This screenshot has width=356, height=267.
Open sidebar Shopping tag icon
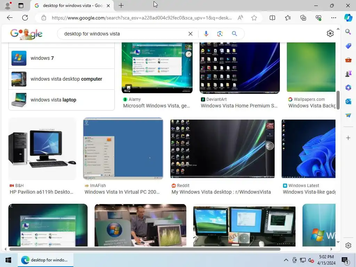tap(348, 46)
